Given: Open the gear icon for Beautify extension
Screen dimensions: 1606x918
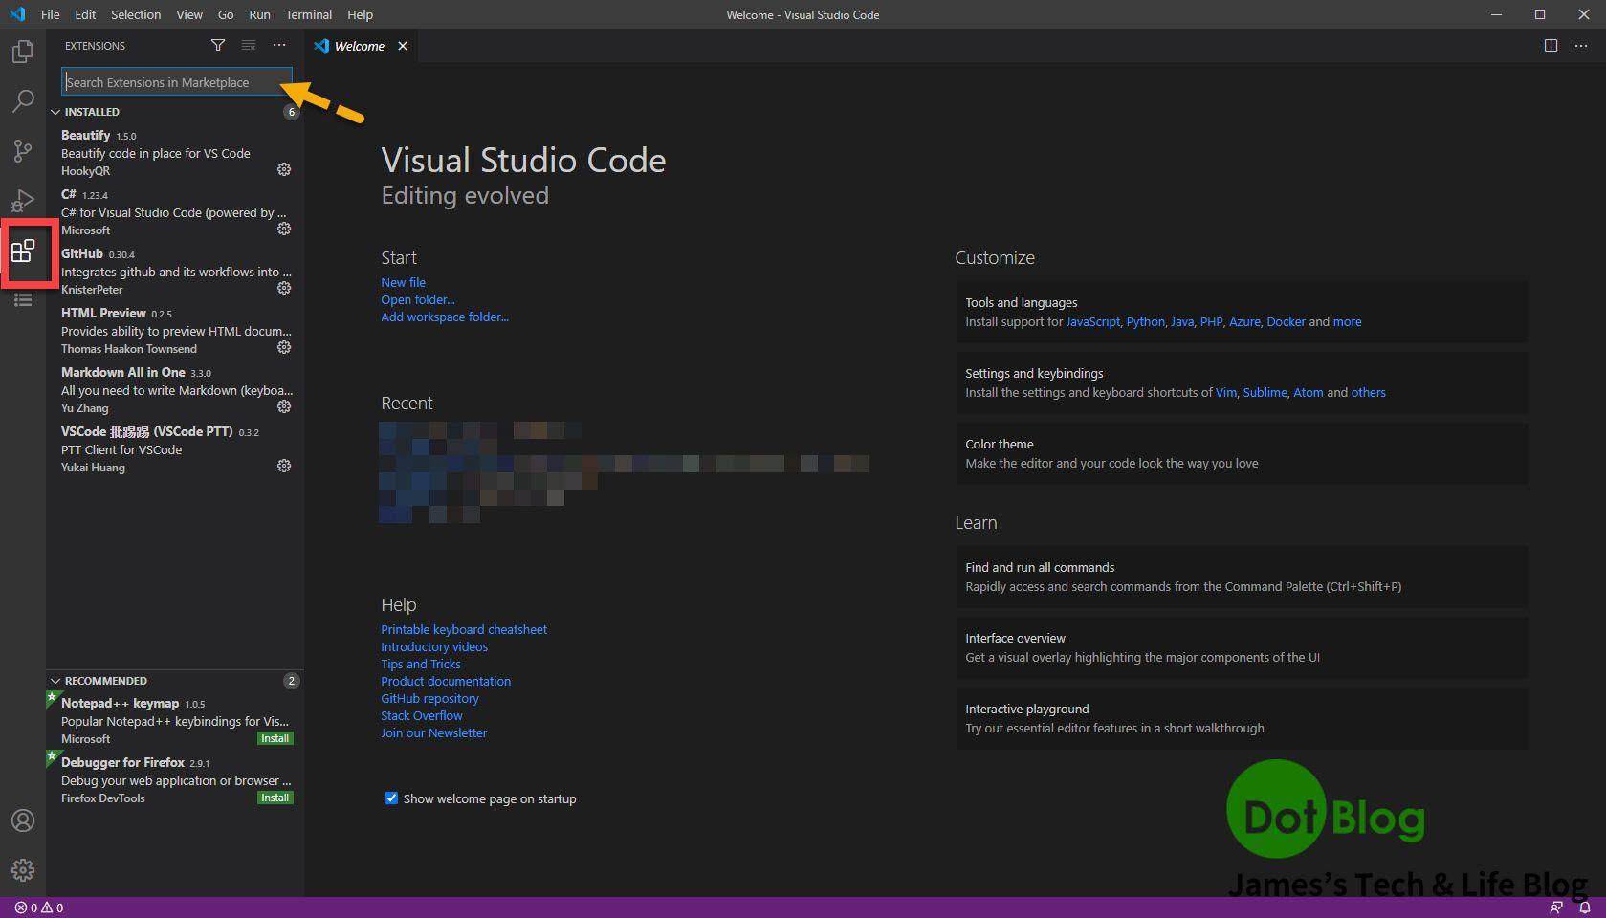Looking at the screenshot, I should [283, 169].
